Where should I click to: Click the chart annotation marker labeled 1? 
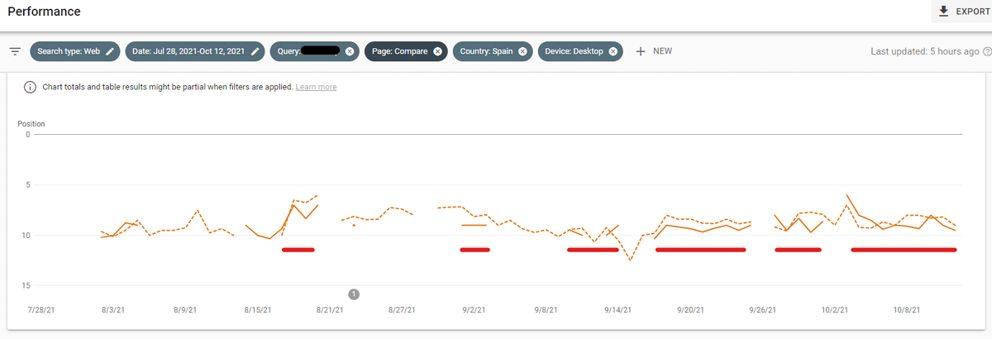tap(354, 294)
